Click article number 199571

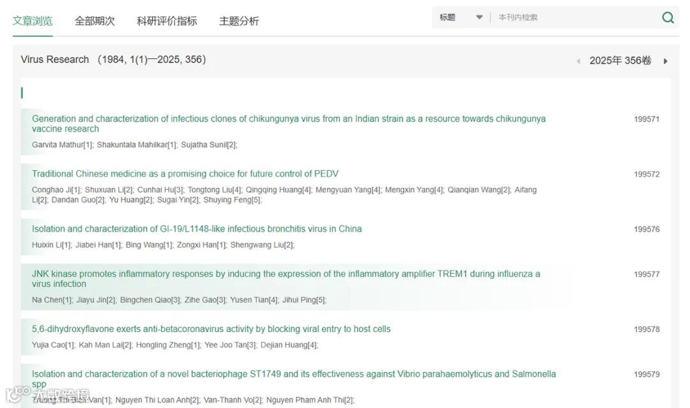tap(647, 119)
